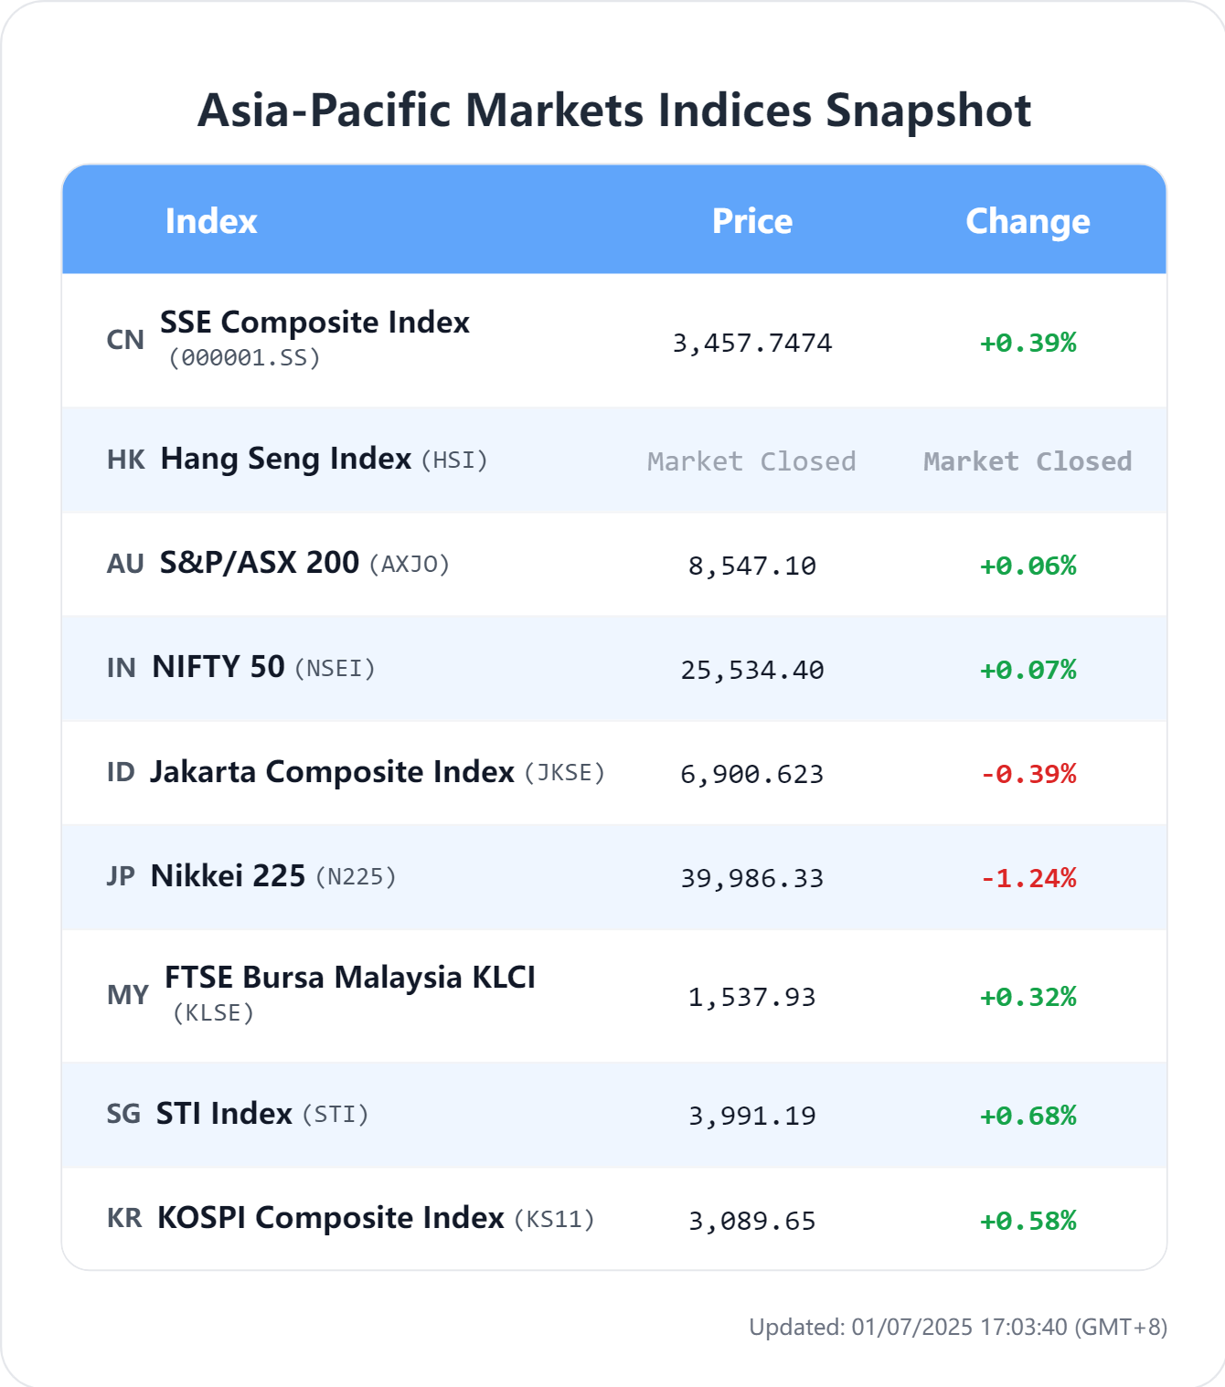Click the Nikkei 225 change of -1.24%
This screenshot has height=1387, width=1225.
coord(1028,878)
